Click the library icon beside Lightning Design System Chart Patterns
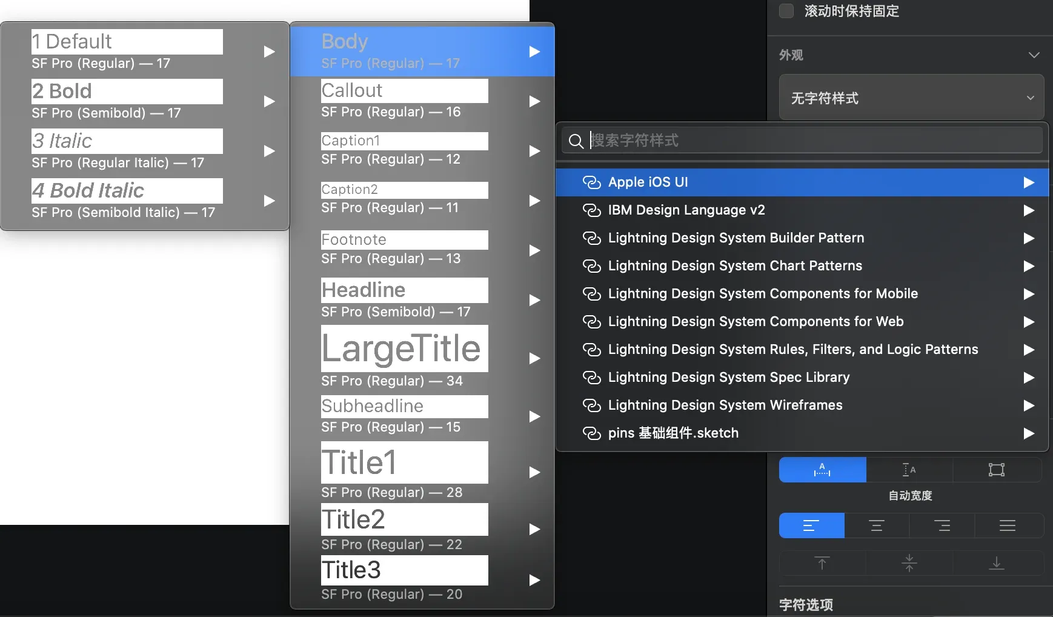1053x617 pixels. [x=591, y=266]
